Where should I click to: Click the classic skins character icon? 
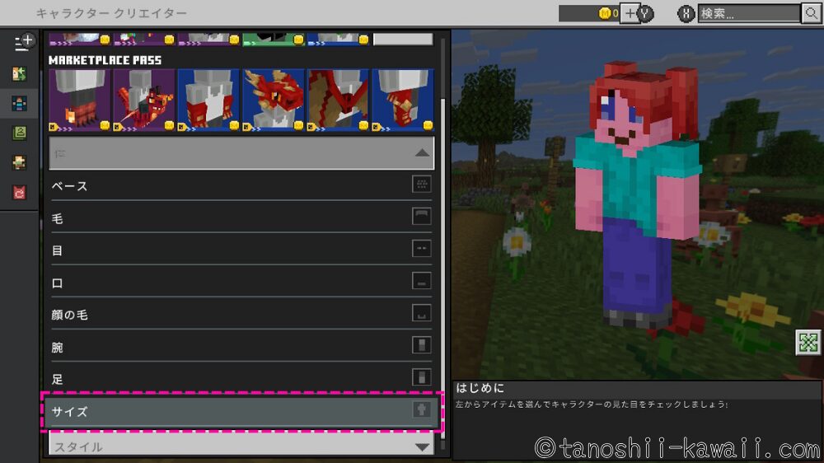[20, 162]
